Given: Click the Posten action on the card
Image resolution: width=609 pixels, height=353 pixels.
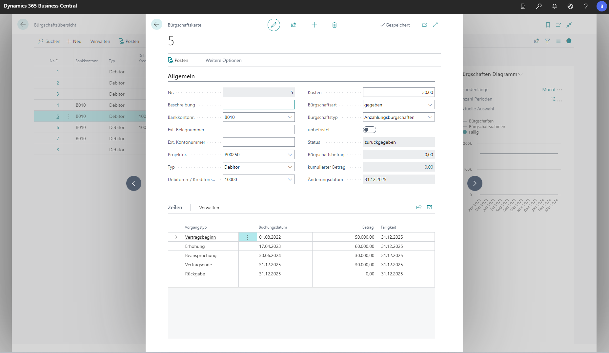Looking at the screenshot, I should click(178, 60).
